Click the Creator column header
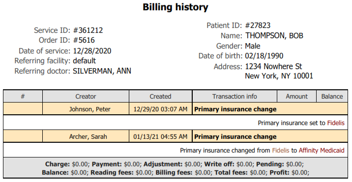Image resolution: width=352 pixels, height=182 pixels. point(86,96)
